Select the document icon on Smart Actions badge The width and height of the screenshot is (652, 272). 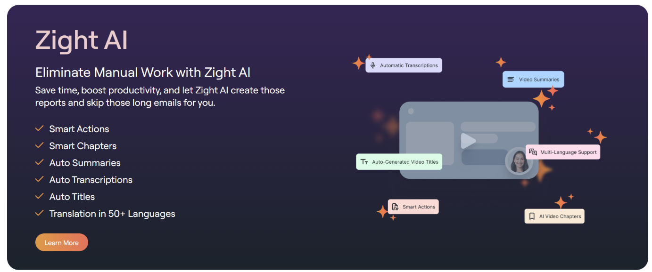click(394, 206)
